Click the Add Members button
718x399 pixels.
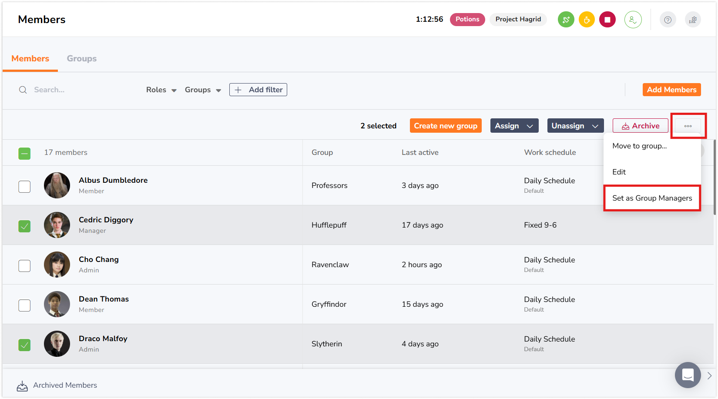pyautogui.click(x=671, y=90)
